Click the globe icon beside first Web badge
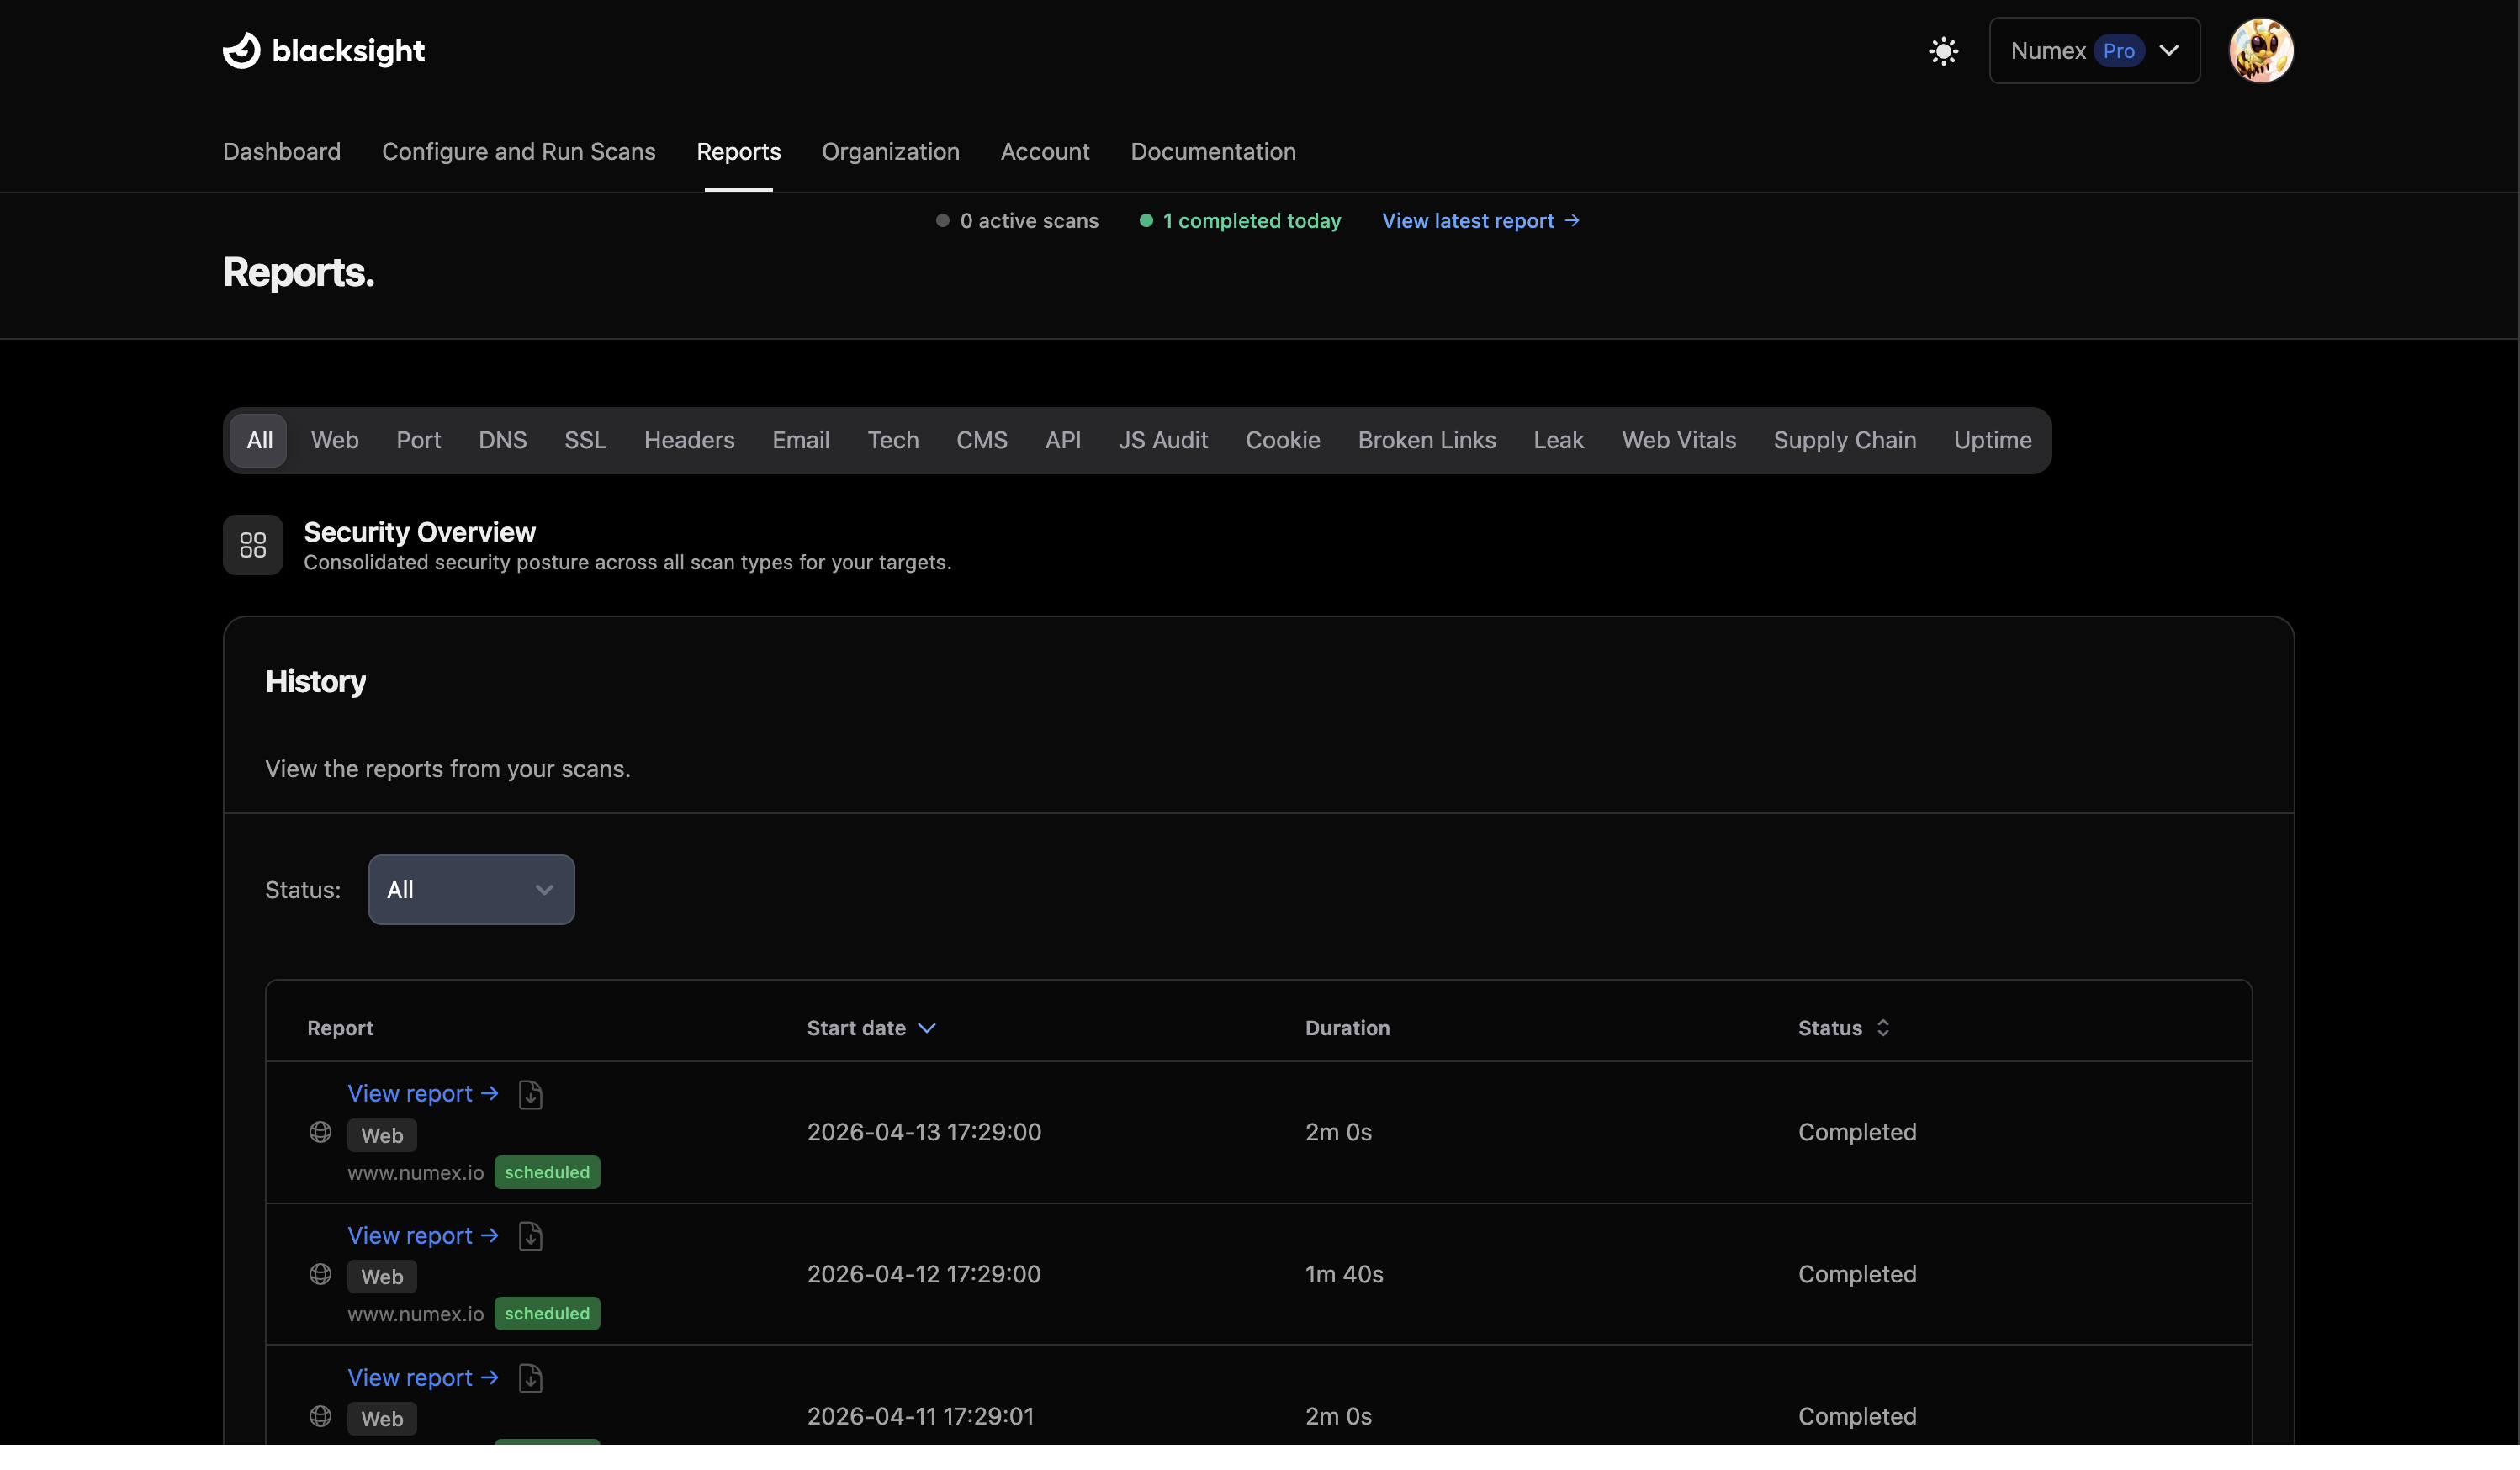The image size is (2520, 1470). click(x=320, y=1132)
